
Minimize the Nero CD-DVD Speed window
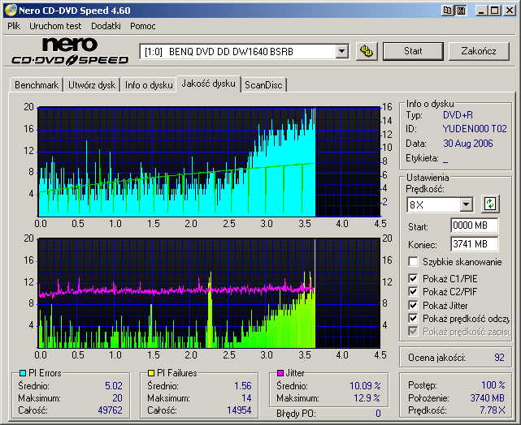pos(481,11)
